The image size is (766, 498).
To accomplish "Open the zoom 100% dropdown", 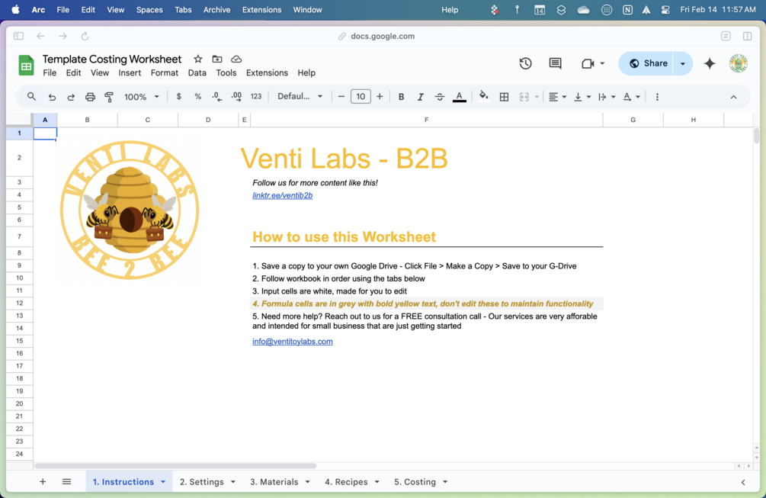I will click(142, 97).
